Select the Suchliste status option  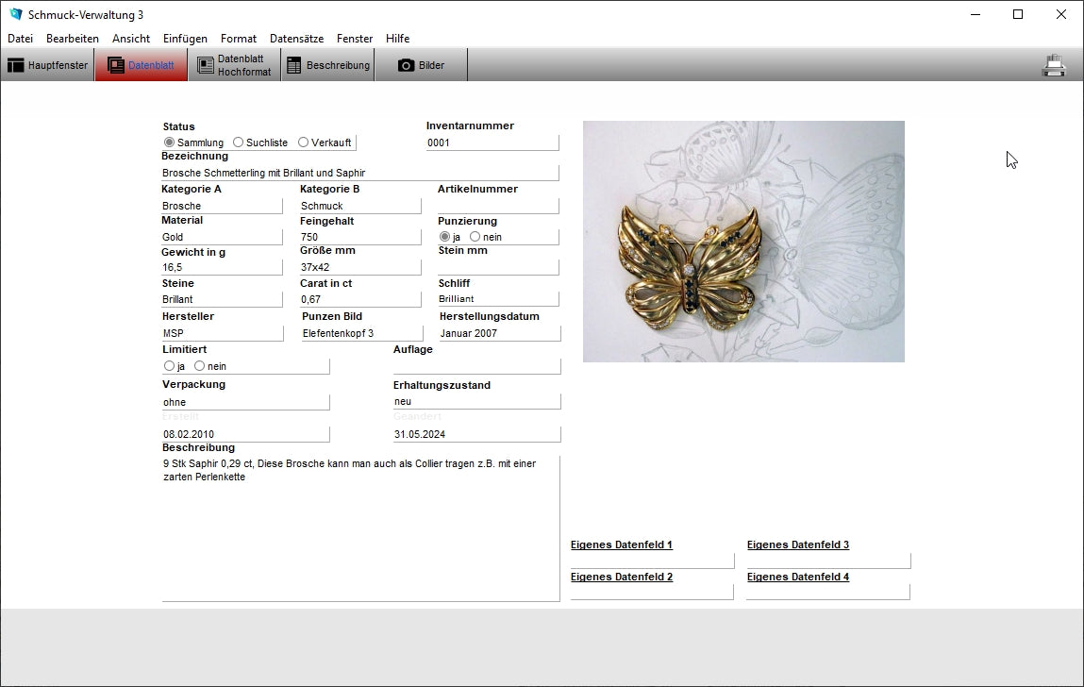coord(239,142)
